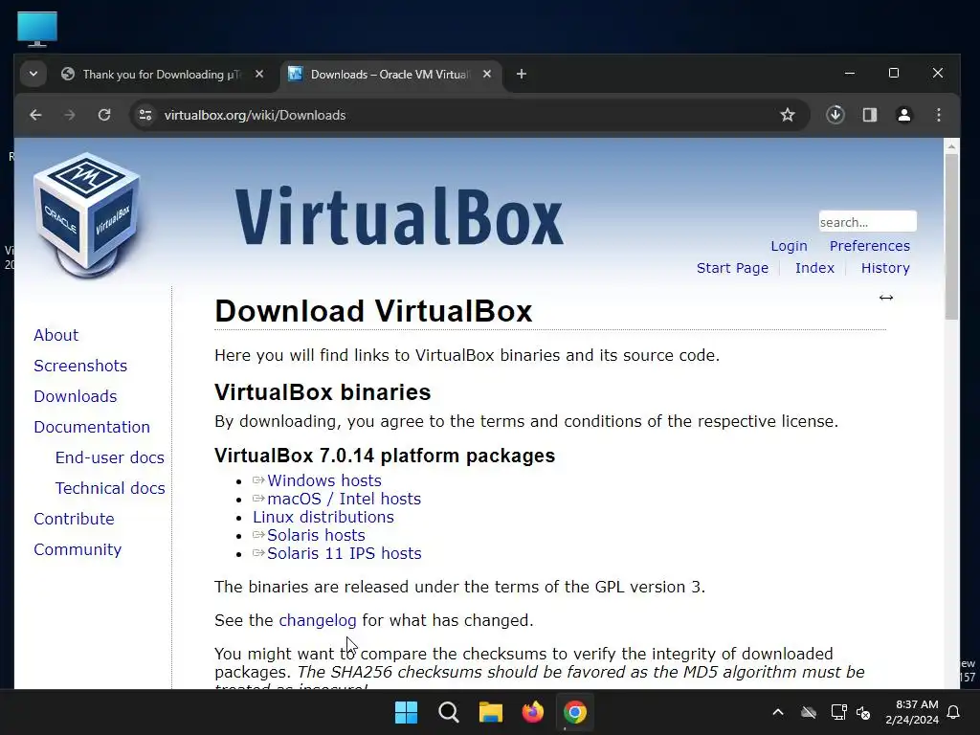Open the Login link
Screen dimensions: 980x735
789,246
